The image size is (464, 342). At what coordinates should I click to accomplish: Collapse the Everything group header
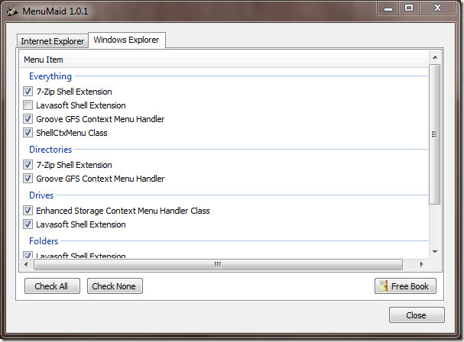coord(50,76)
